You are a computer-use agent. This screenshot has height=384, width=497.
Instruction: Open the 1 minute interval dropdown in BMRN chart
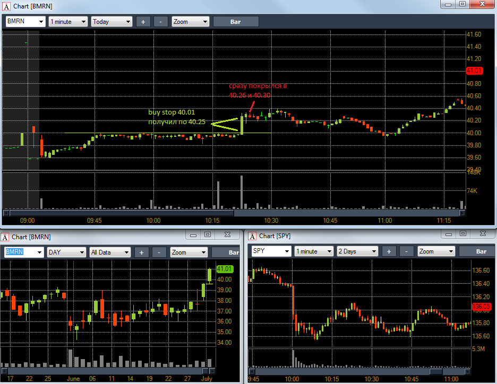click(68, 22)
